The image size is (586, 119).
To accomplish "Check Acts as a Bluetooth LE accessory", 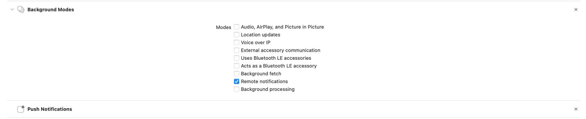I will [236, 66].
